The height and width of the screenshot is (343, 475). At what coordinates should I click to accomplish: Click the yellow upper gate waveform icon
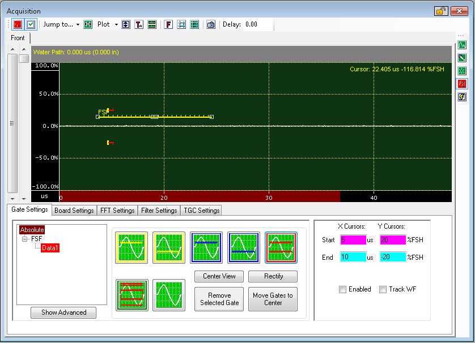[x=131, y=247]
